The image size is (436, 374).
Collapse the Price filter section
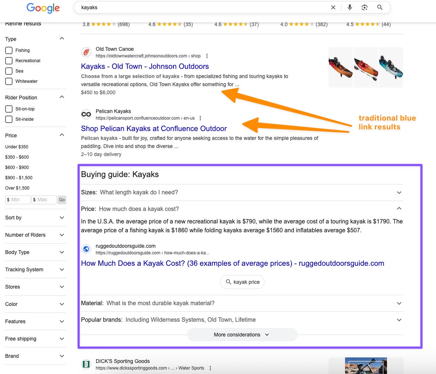[62, 135]
